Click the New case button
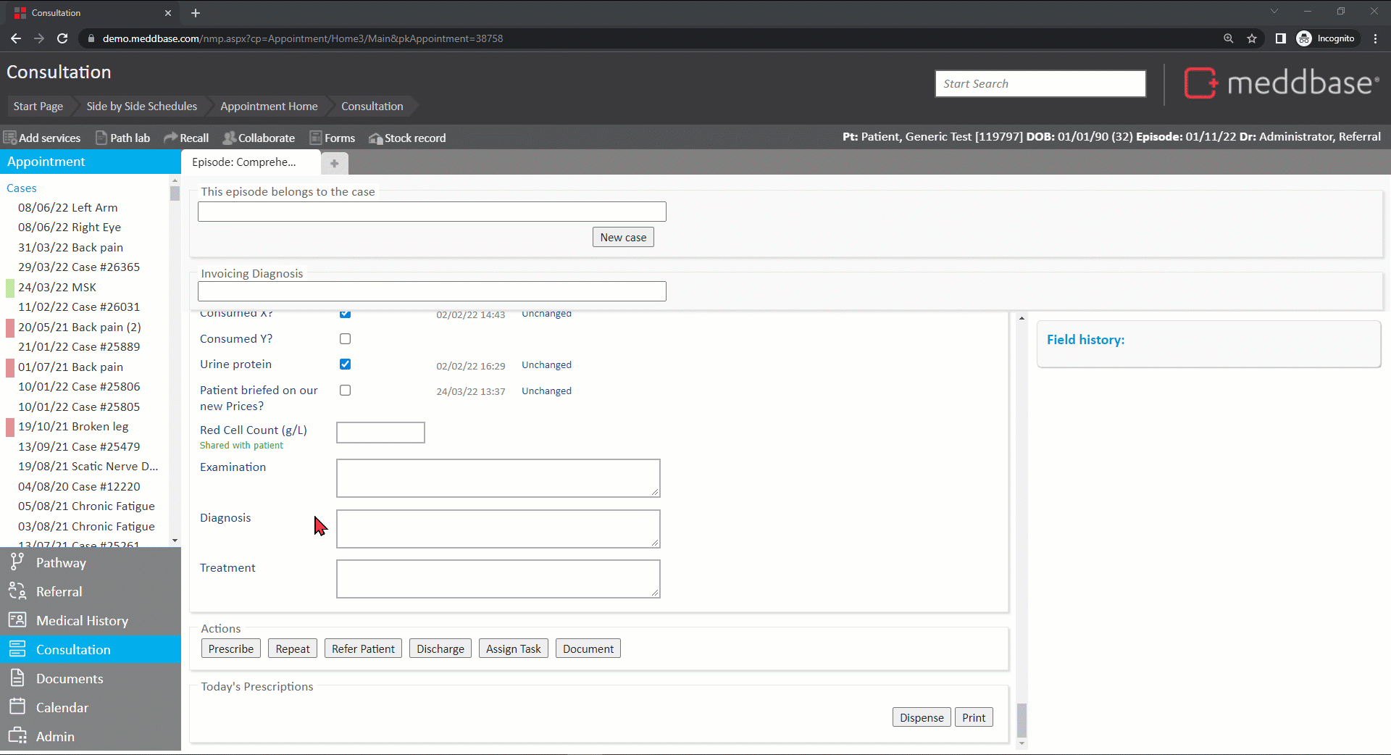This screenshot has width=1391, height=755. coord(623,238)
